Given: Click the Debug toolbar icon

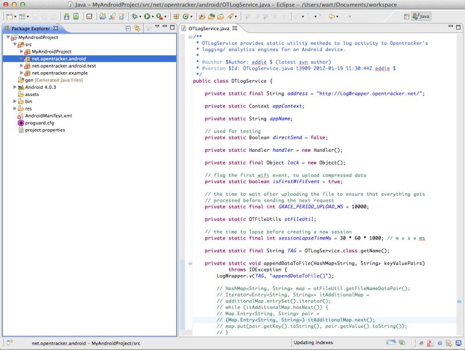Looking at the screenshot, I should pyautogui.click(x=135, y=18).
